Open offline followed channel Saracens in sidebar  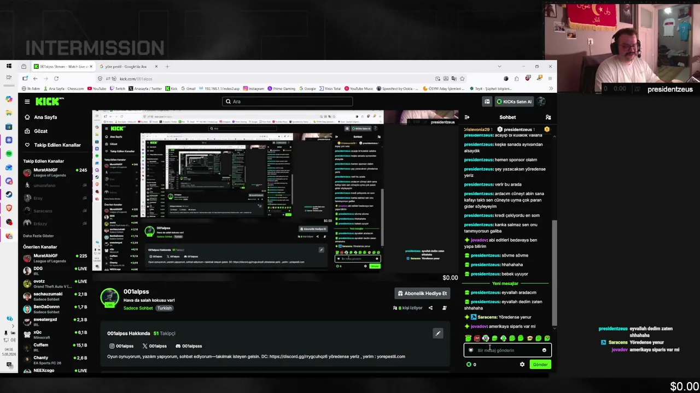point(55,211)
